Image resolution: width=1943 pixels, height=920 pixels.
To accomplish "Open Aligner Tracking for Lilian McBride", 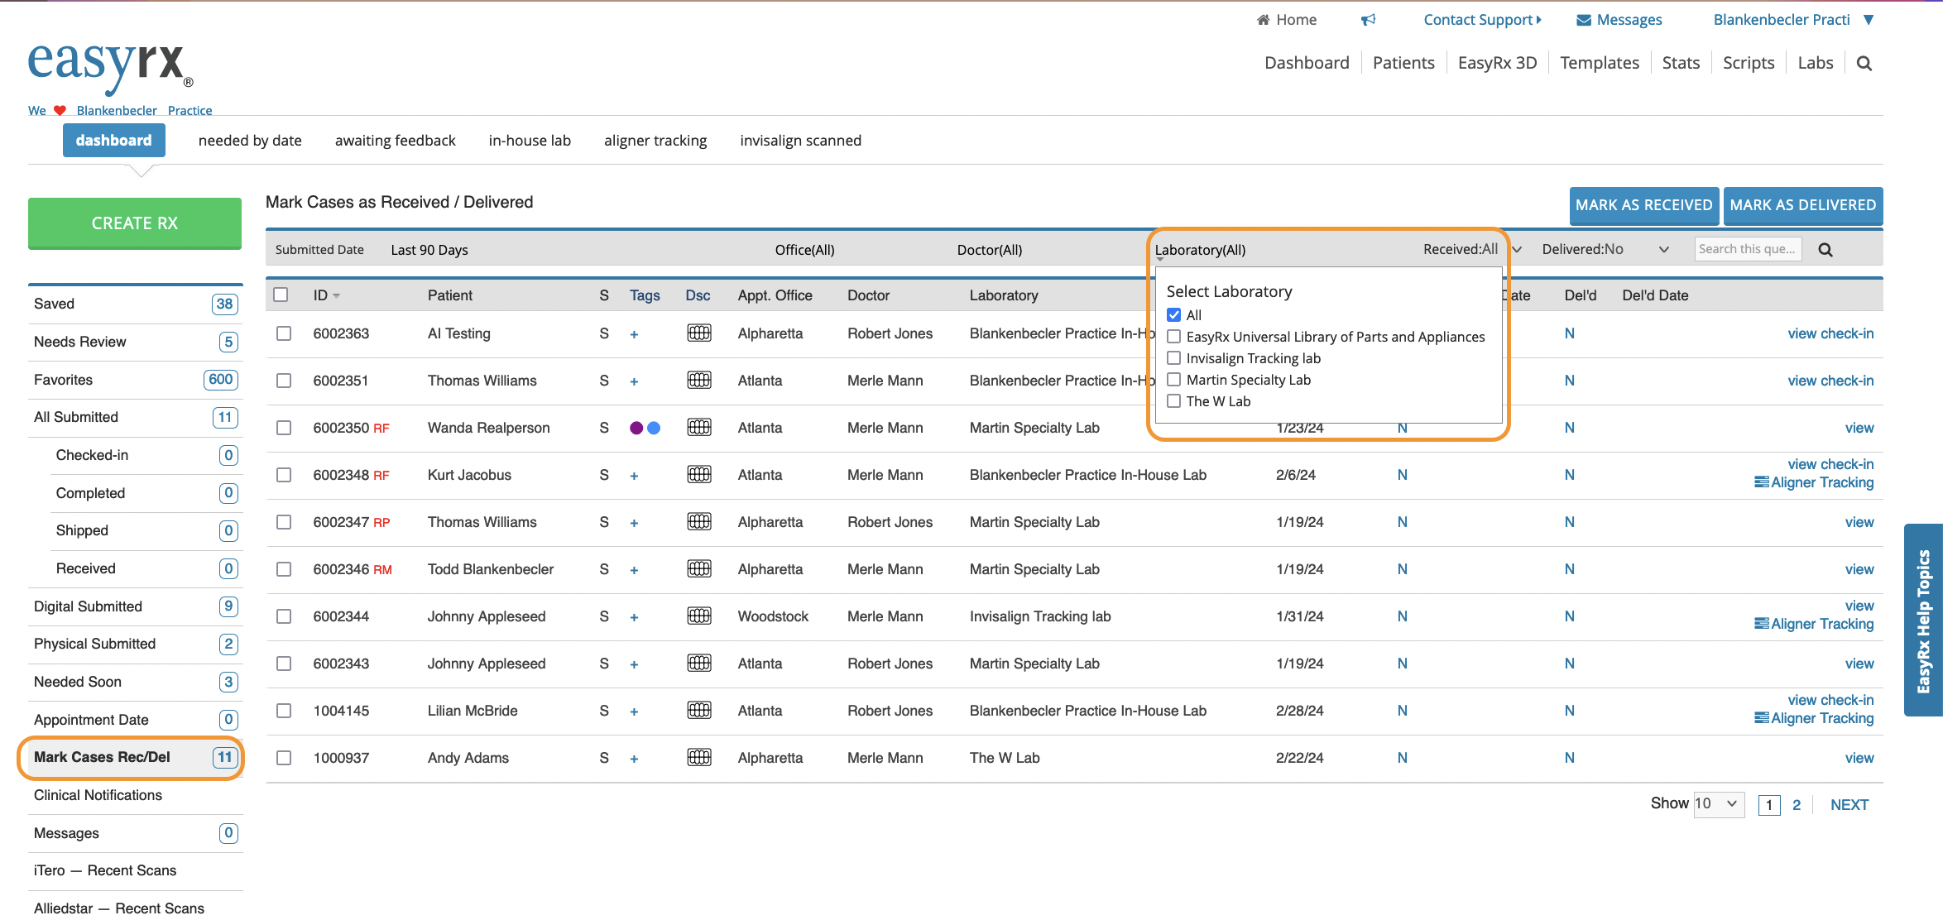I will pos(1814,719).
